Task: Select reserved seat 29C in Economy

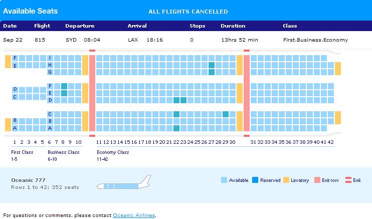Action: point(226,114)
